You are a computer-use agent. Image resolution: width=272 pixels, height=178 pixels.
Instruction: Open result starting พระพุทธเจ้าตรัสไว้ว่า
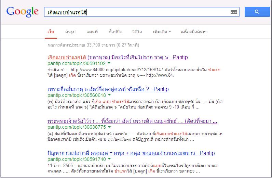click(132, 121)
